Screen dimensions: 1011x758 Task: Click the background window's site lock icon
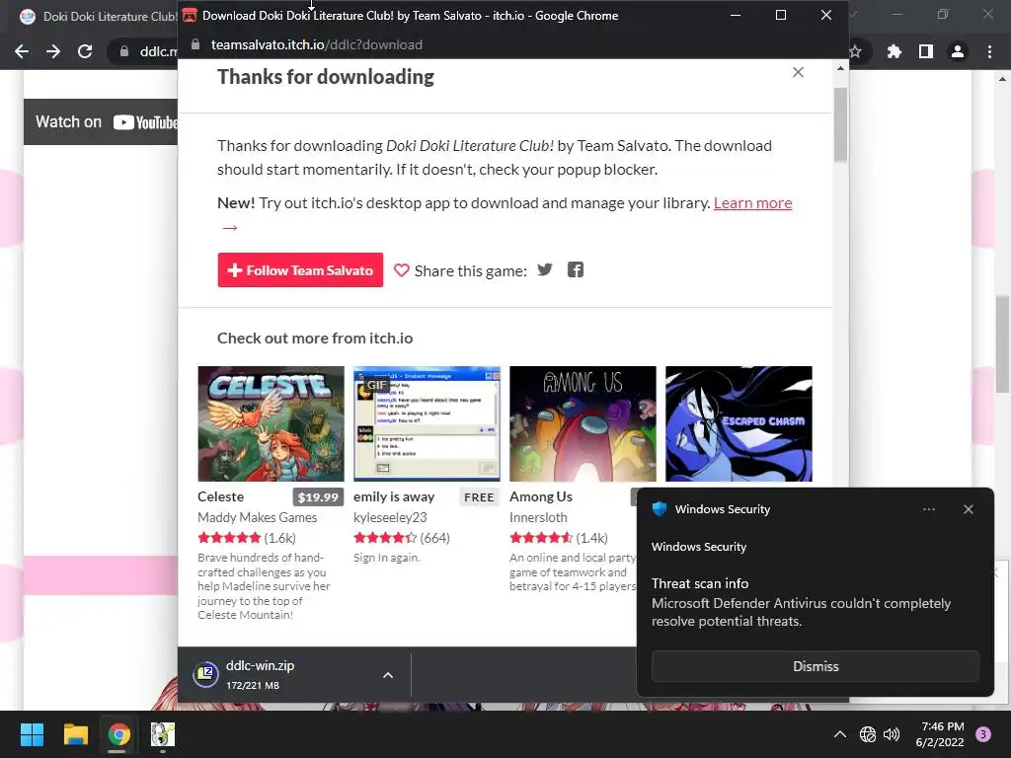(123, 51)
